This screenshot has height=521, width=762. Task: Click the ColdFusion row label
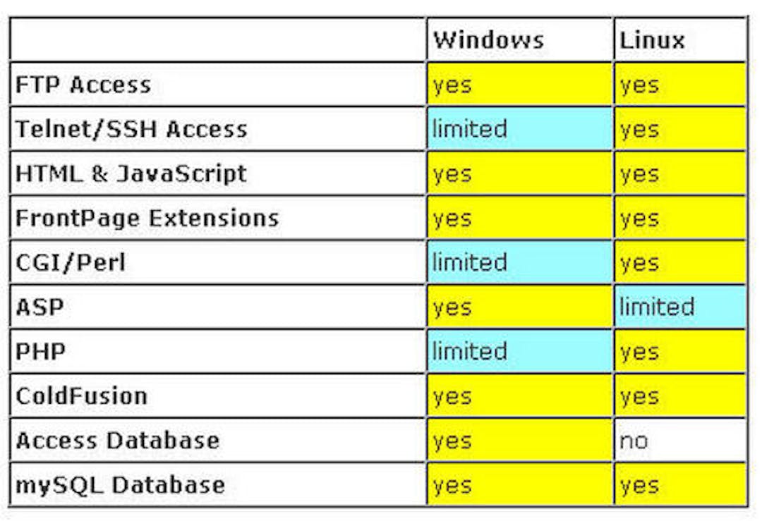point(81,396)
